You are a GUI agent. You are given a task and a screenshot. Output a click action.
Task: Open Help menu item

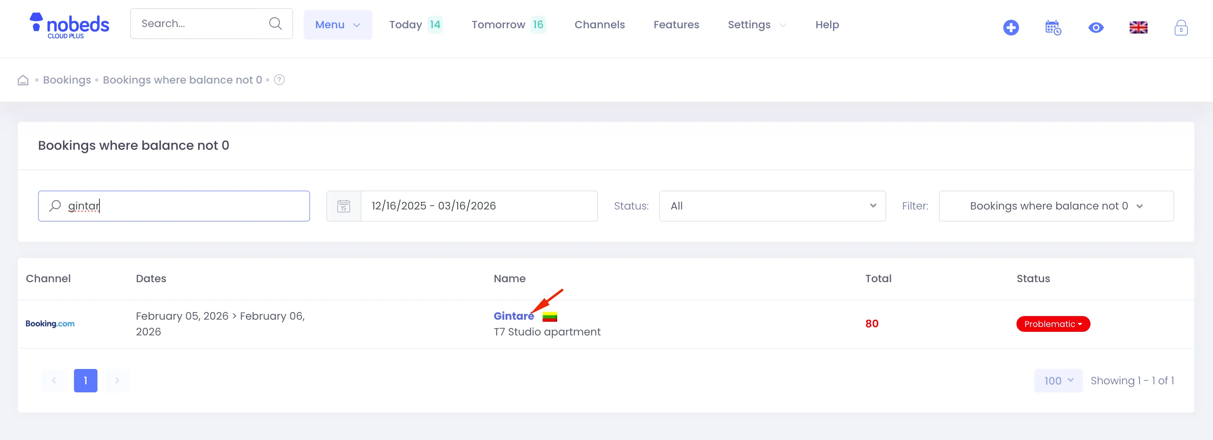click(827, 25)
